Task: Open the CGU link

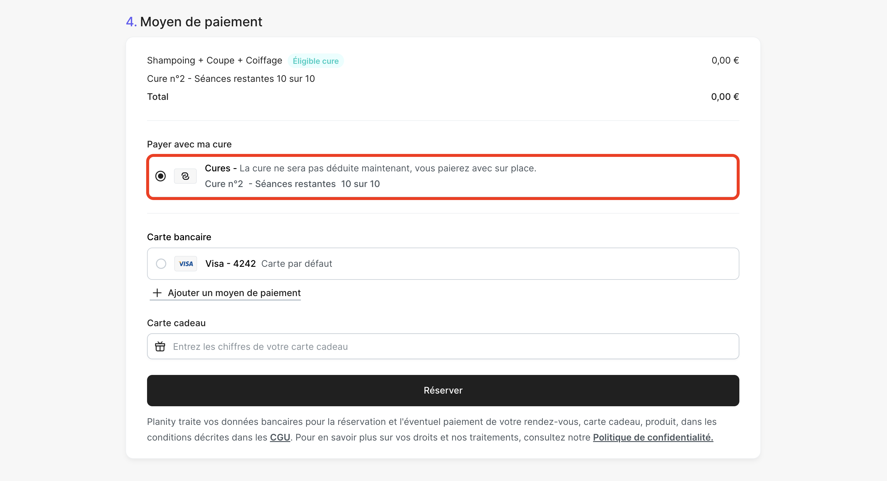Action: (x=280, y=437)
